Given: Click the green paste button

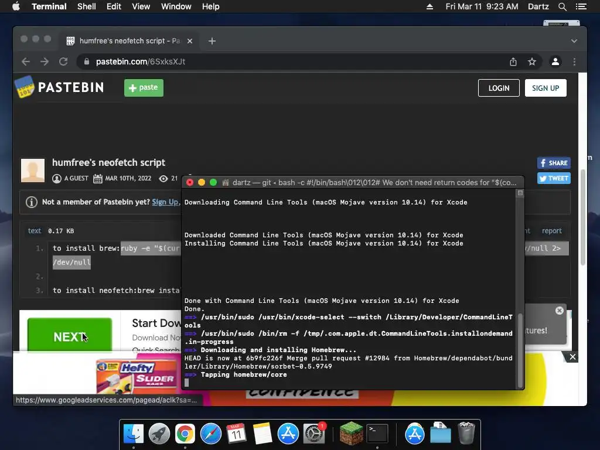Looking at the screenshot, I should click(144, 88).
